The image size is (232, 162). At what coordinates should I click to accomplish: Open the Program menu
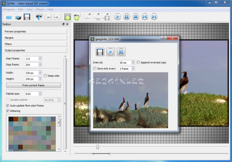tap(9, 9)
